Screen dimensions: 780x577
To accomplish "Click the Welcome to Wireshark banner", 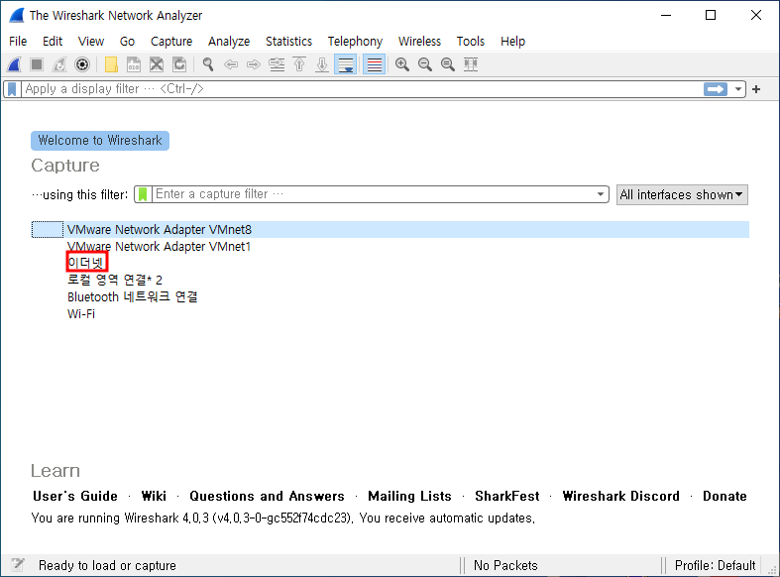I will pyautogui.click(x=100, y=141).
